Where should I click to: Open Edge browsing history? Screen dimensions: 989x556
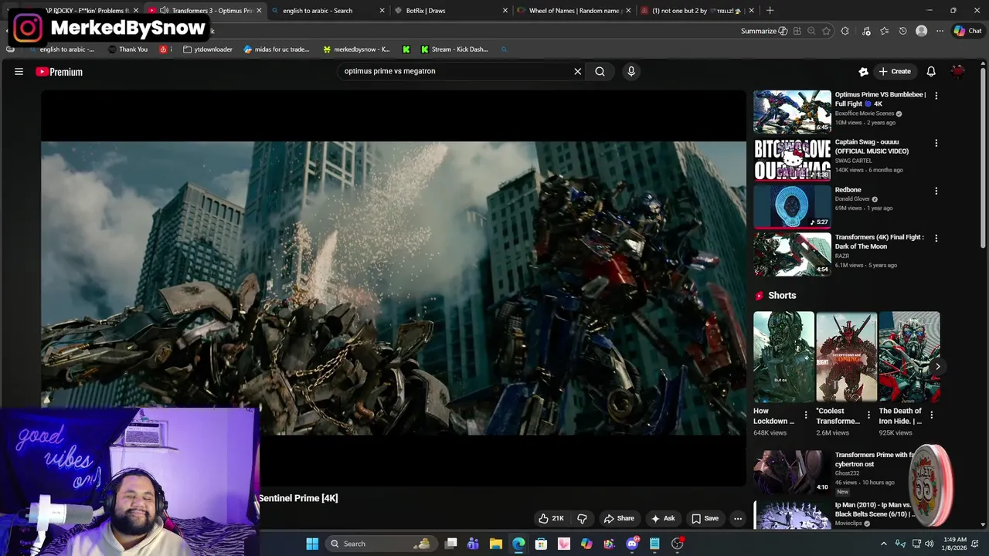(902, 31)
